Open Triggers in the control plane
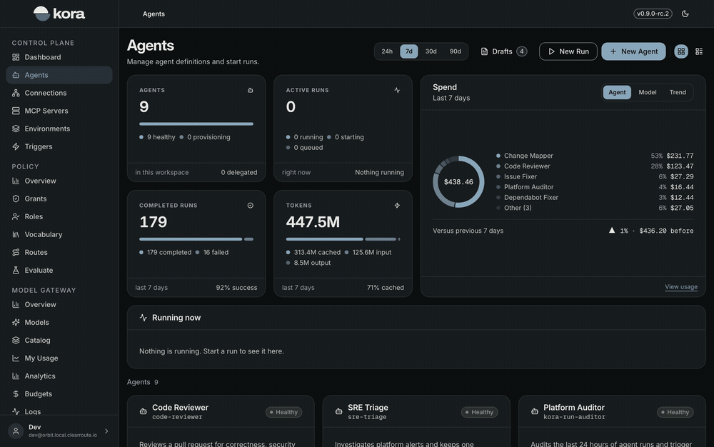714x447 pixels. click(59, 146)
